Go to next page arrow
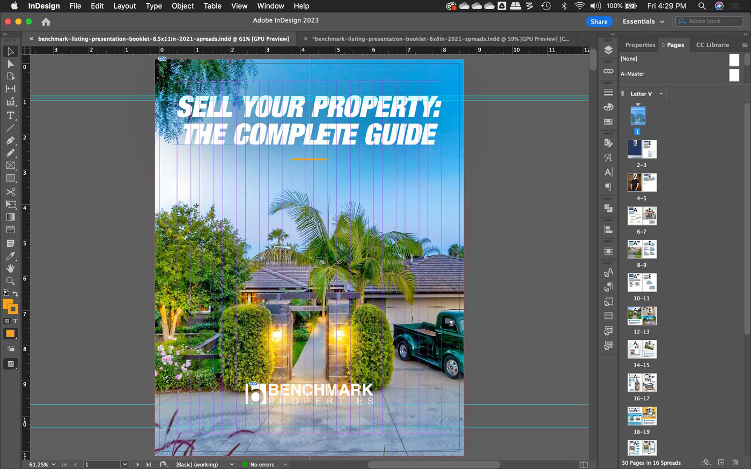The width and height of the screenshot is (751, 469). (x=137, y=464)
